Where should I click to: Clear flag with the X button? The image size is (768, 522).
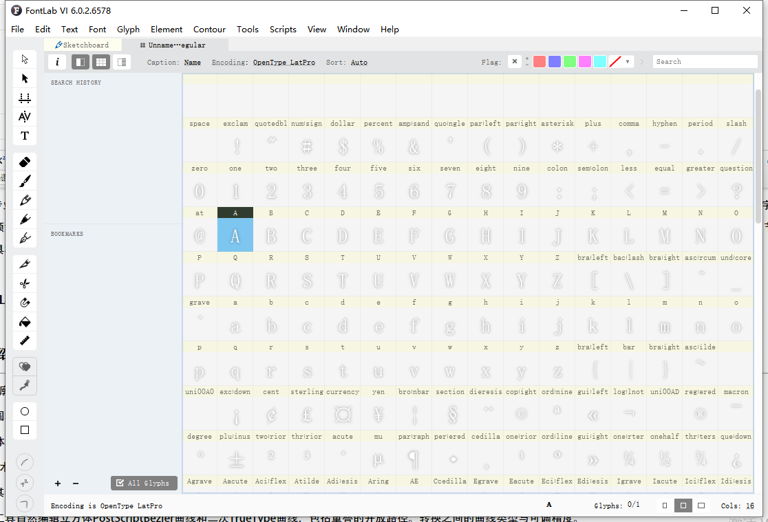coord(514,61)
